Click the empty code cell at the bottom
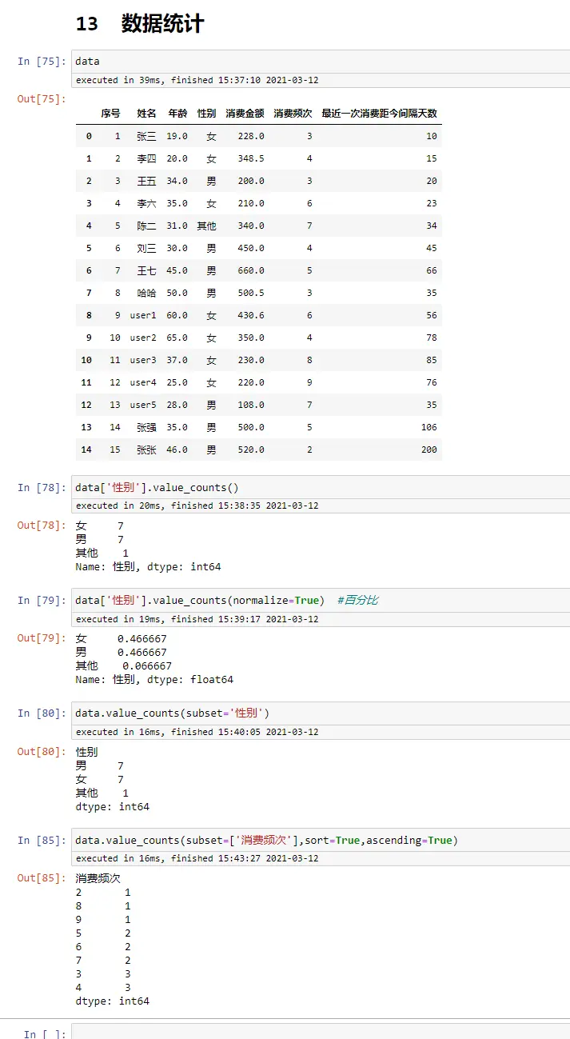The height and width of the screenshot is (1039, 570). pos(320,1032)
